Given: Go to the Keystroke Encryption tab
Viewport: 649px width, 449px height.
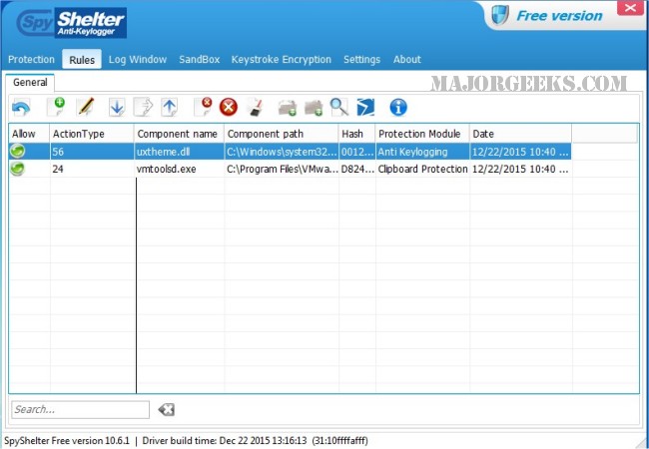Looking at the screenshot, I should pos(281,60).
